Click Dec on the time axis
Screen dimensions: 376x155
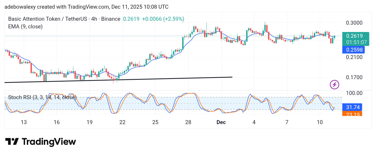(221, 122)
